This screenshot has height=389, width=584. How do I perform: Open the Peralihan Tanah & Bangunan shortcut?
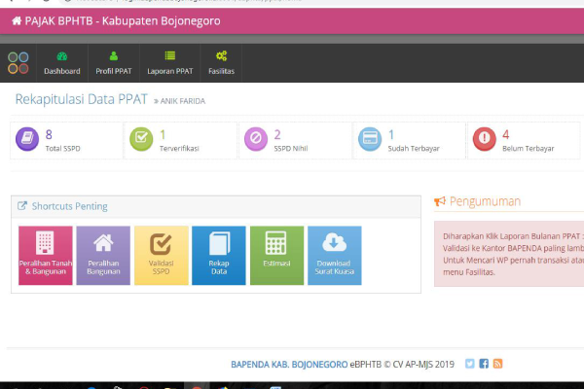46,256
